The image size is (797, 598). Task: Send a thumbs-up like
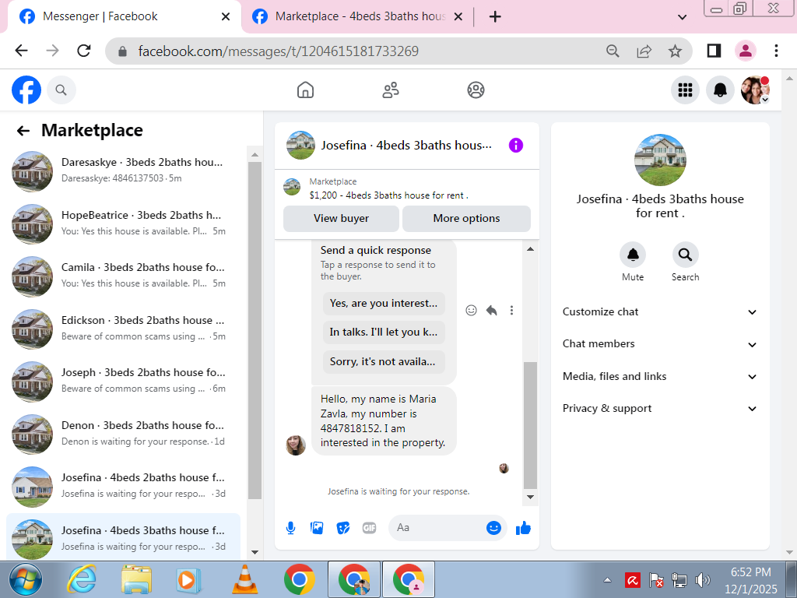(523, 529)
